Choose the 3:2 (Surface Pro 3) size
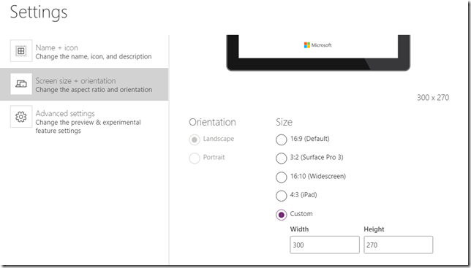Screen dimensions: 471x268 281,158
